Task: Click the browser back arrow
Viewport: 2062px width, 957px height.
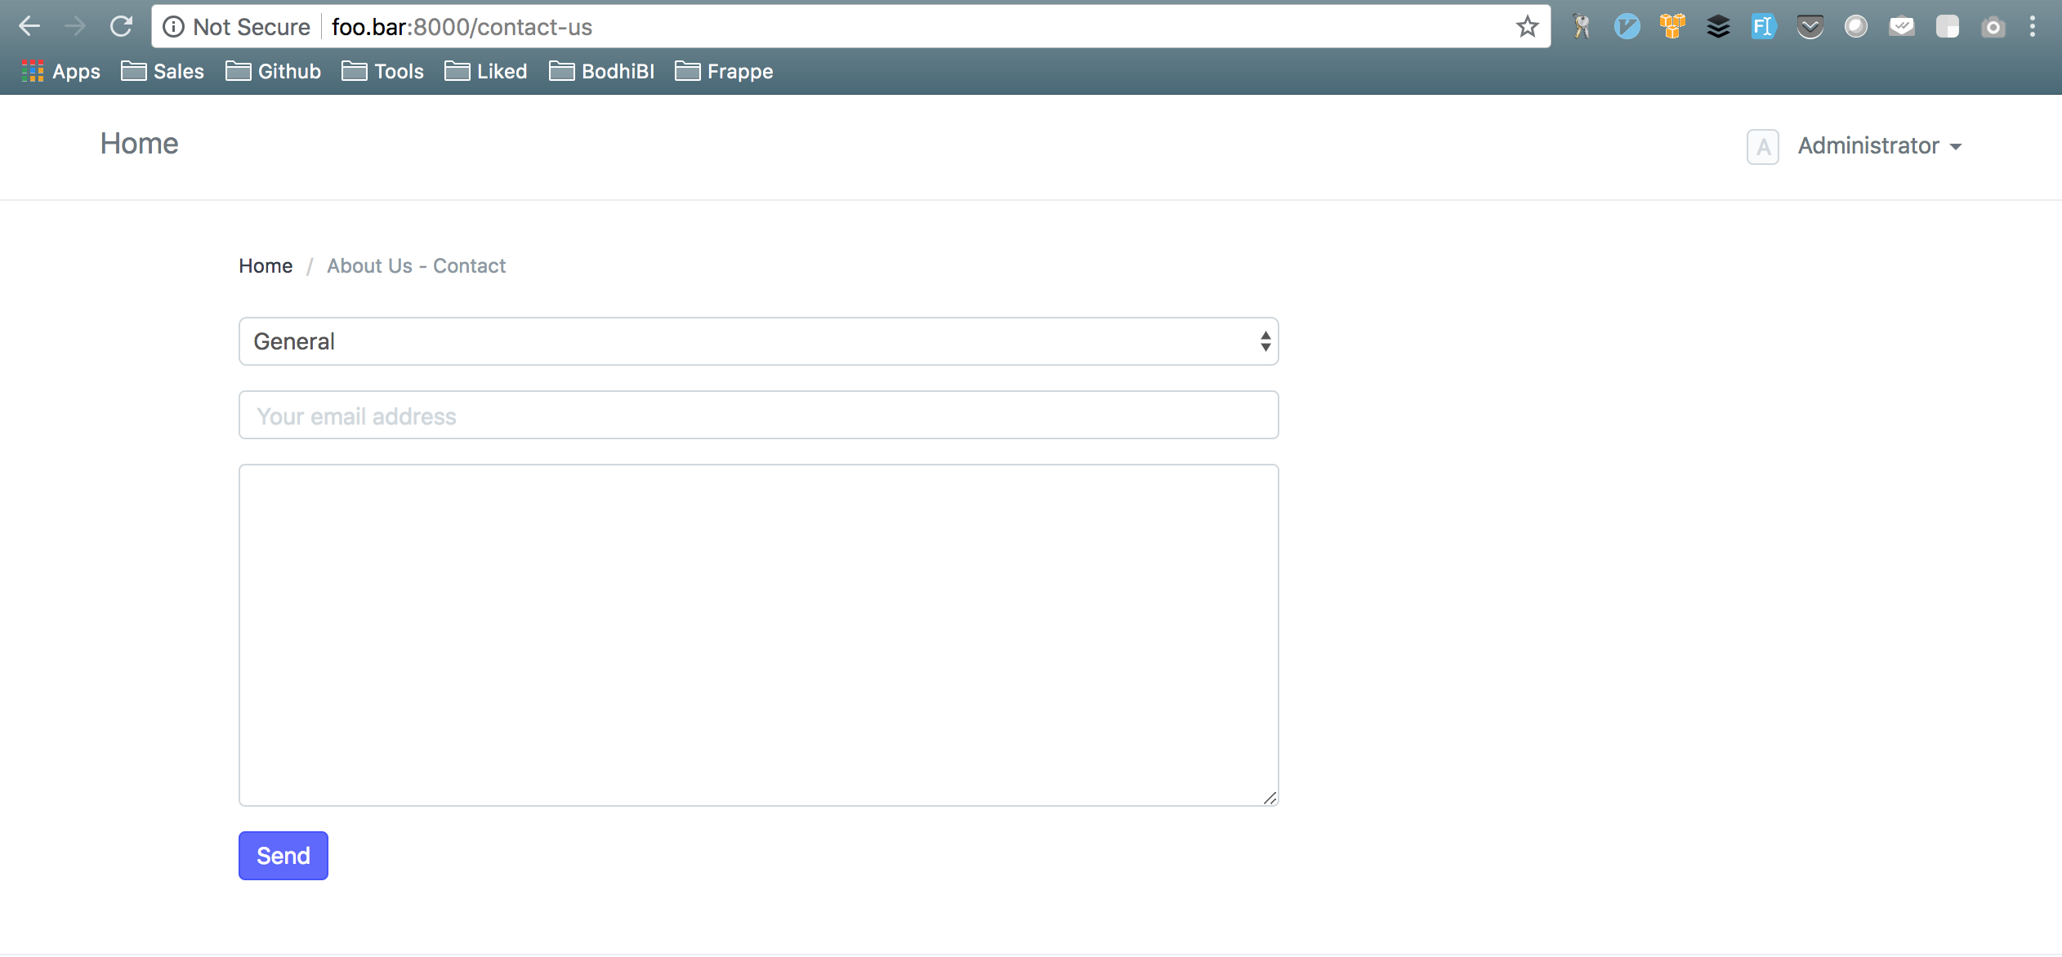Action: pos(29,26)
